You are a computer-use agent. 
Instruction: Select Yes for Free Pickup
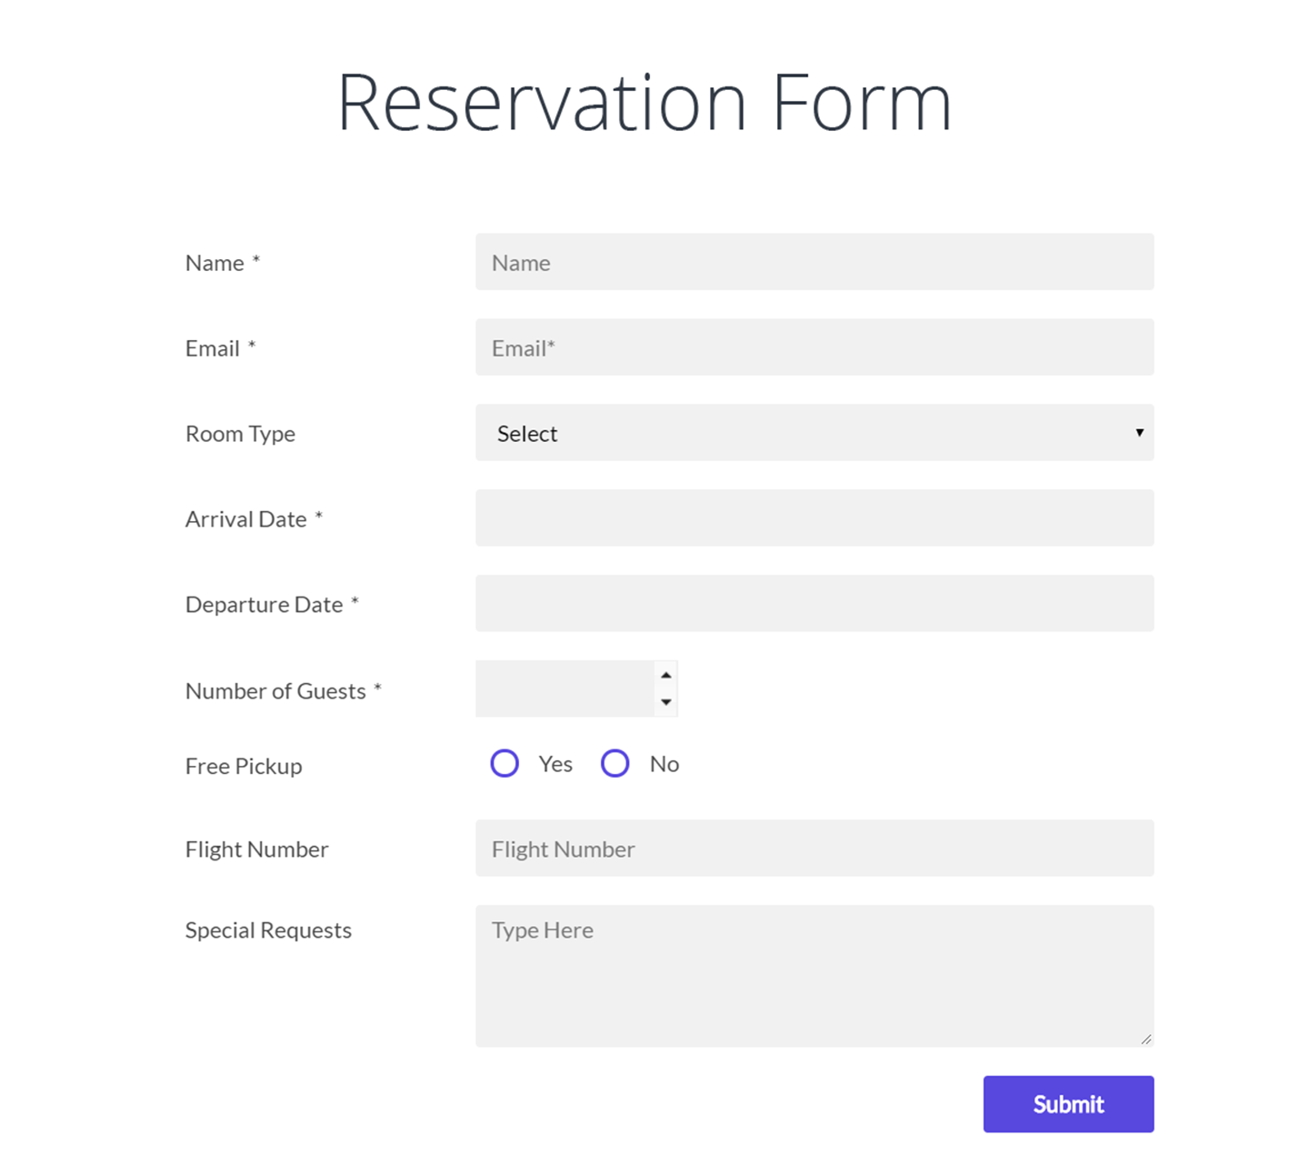pyautogui.click(x=505, y=763)
